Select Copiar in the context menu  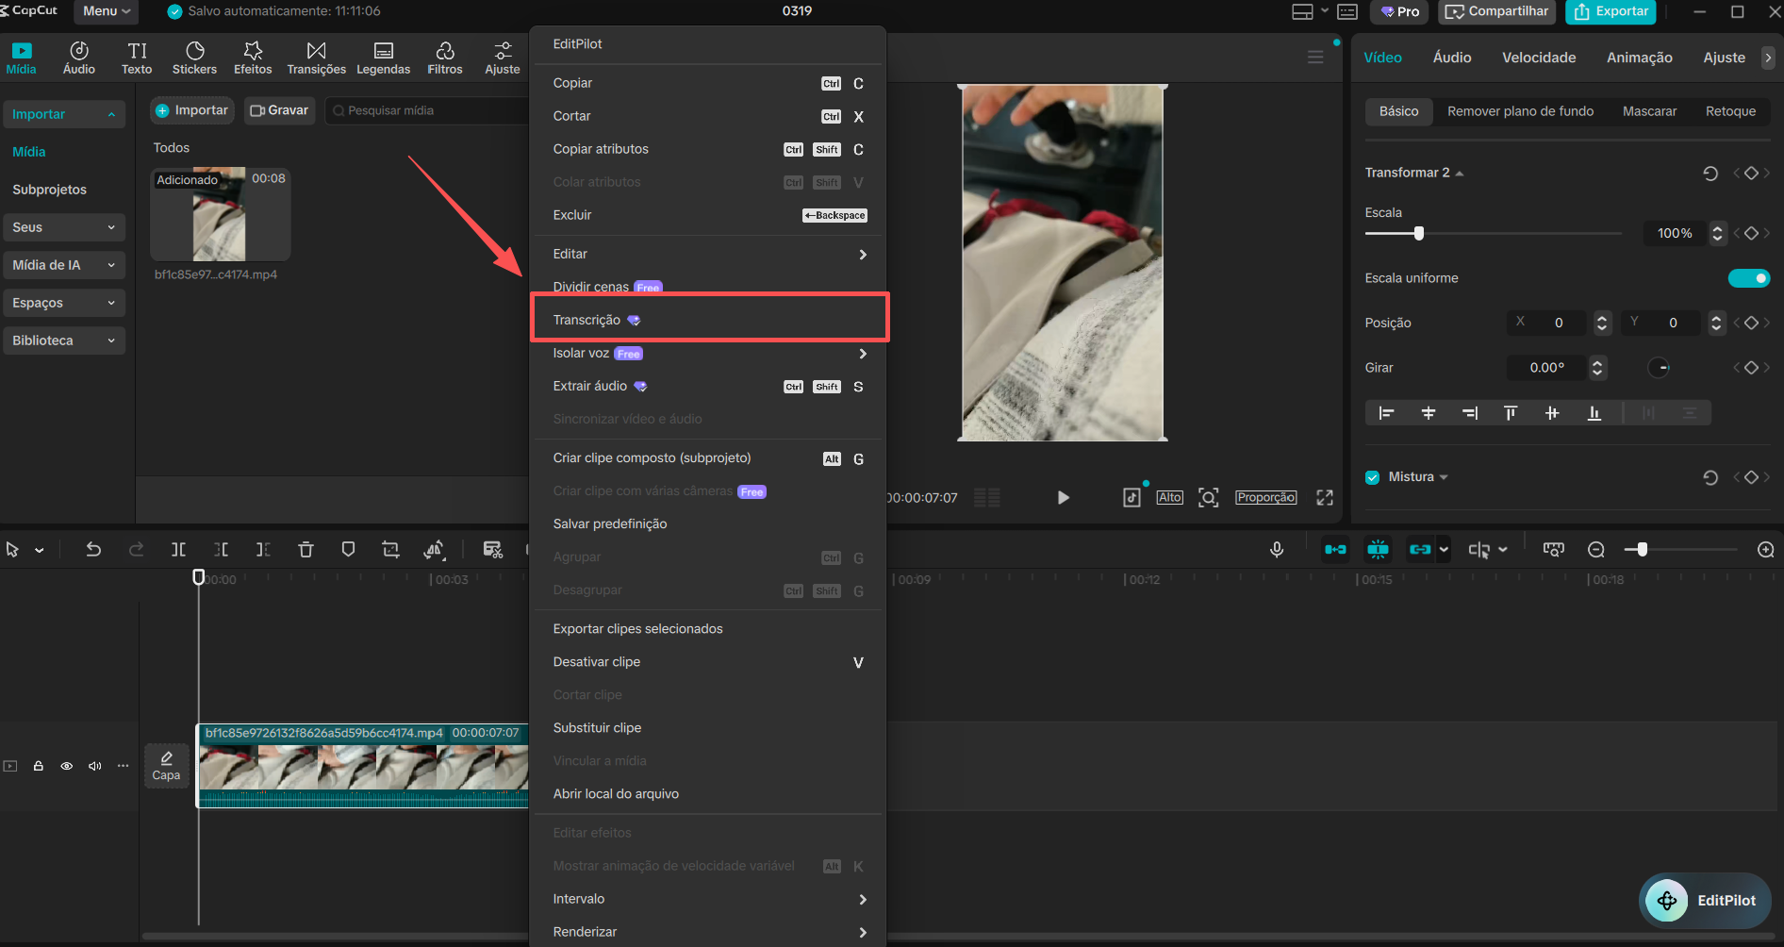[x=709, y=83]
